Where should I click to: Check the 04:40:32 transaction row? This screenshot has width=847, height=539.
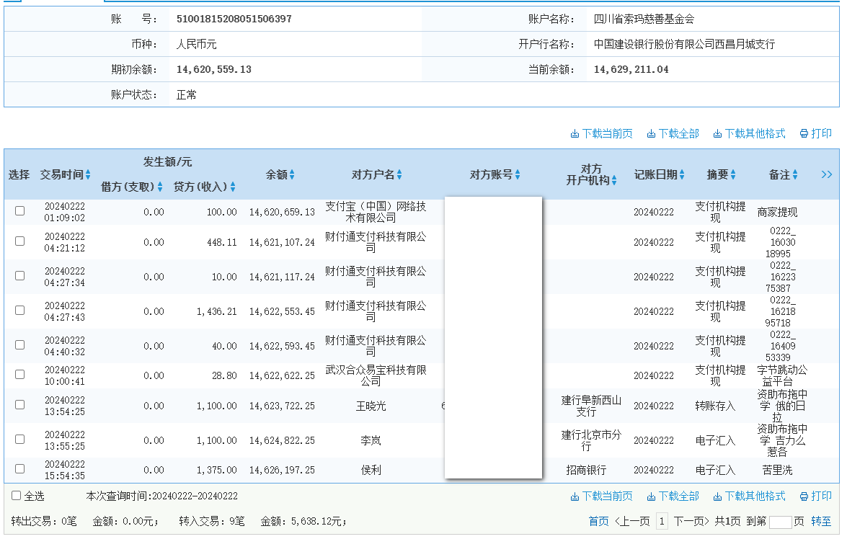click(x=20, y=344)
